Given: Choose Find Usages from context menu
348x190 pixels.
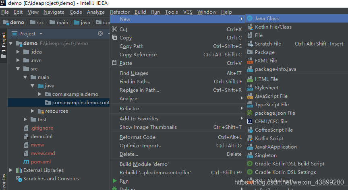Looking at the screenshot, I should [177, 73].
